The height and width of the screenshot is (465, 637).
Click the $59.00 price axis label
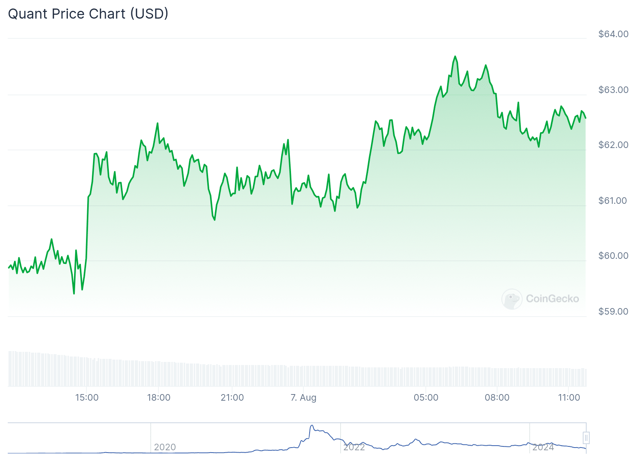pyautogui.click(x=613, y=312)
